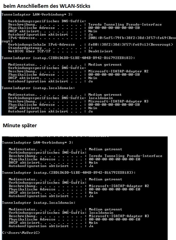
Task: Click the heading 'beim Anschließem des WLAN-Sticks'
Action: (x=47, y=6)
